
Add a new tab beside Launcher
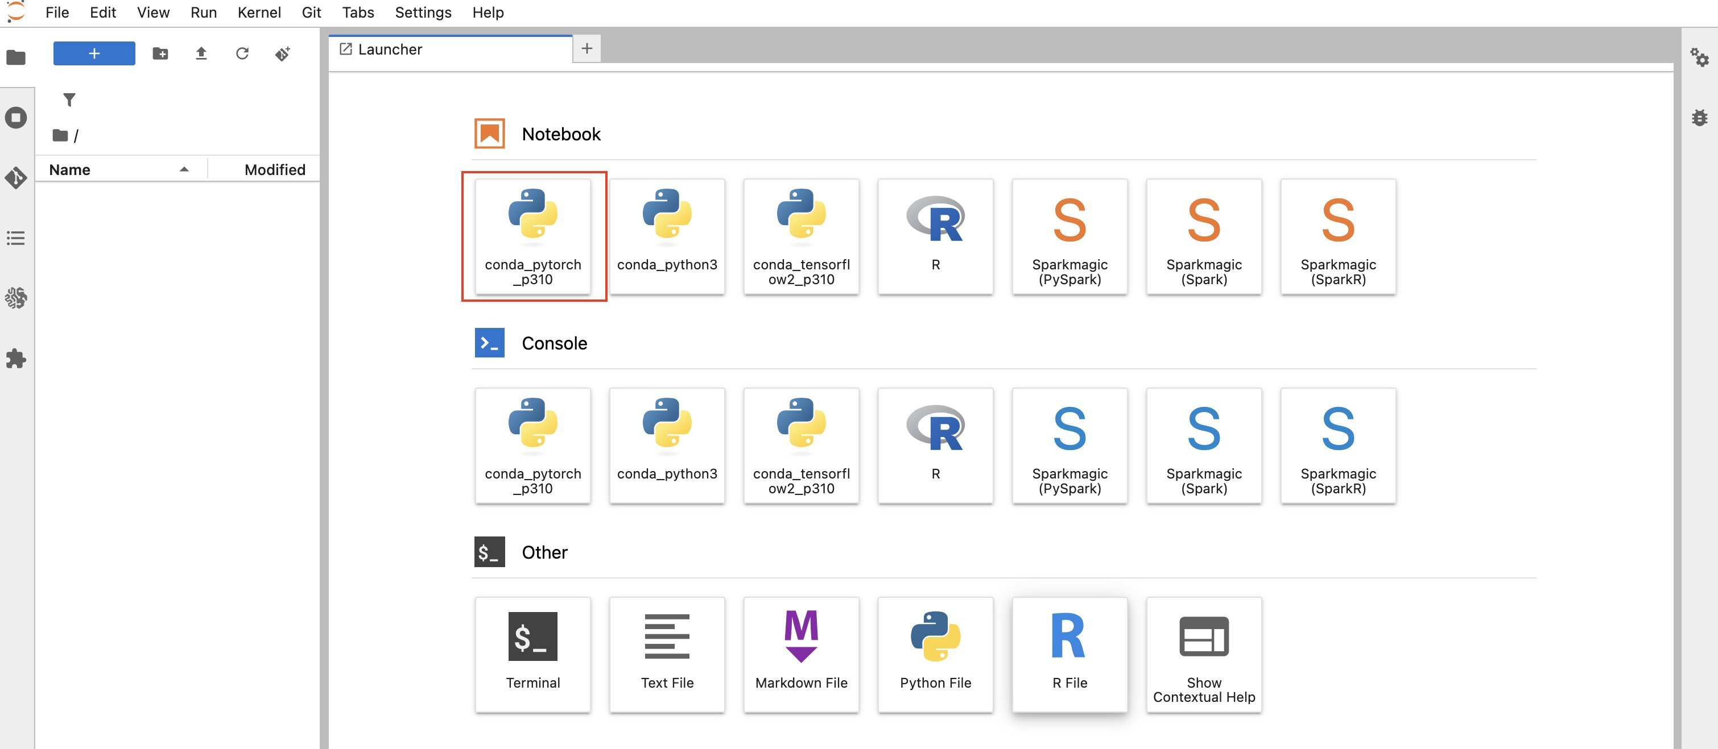tap(587, 49)
